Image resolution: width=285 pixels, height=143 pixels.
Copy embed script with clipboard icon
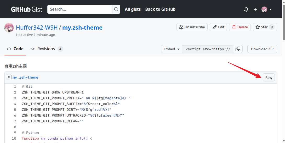click(238, 49)
